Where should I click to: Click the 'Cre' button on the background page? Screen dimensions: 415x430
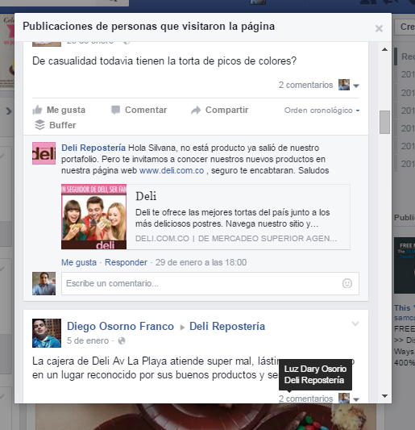[405, 27]
